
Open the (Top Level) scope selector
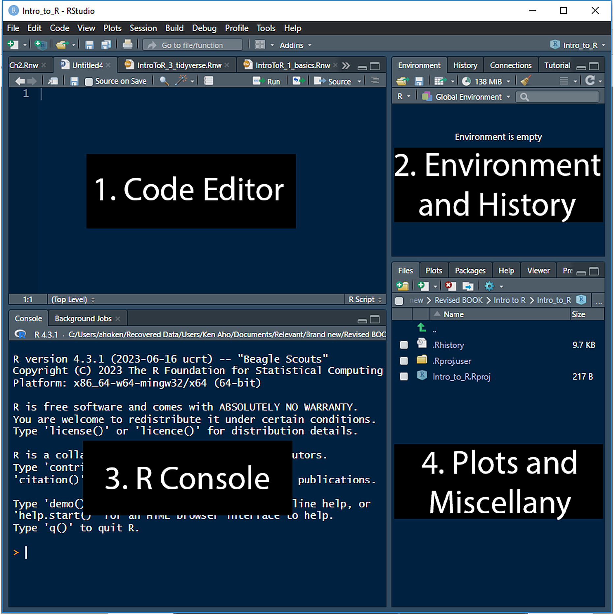pos(73,300)
